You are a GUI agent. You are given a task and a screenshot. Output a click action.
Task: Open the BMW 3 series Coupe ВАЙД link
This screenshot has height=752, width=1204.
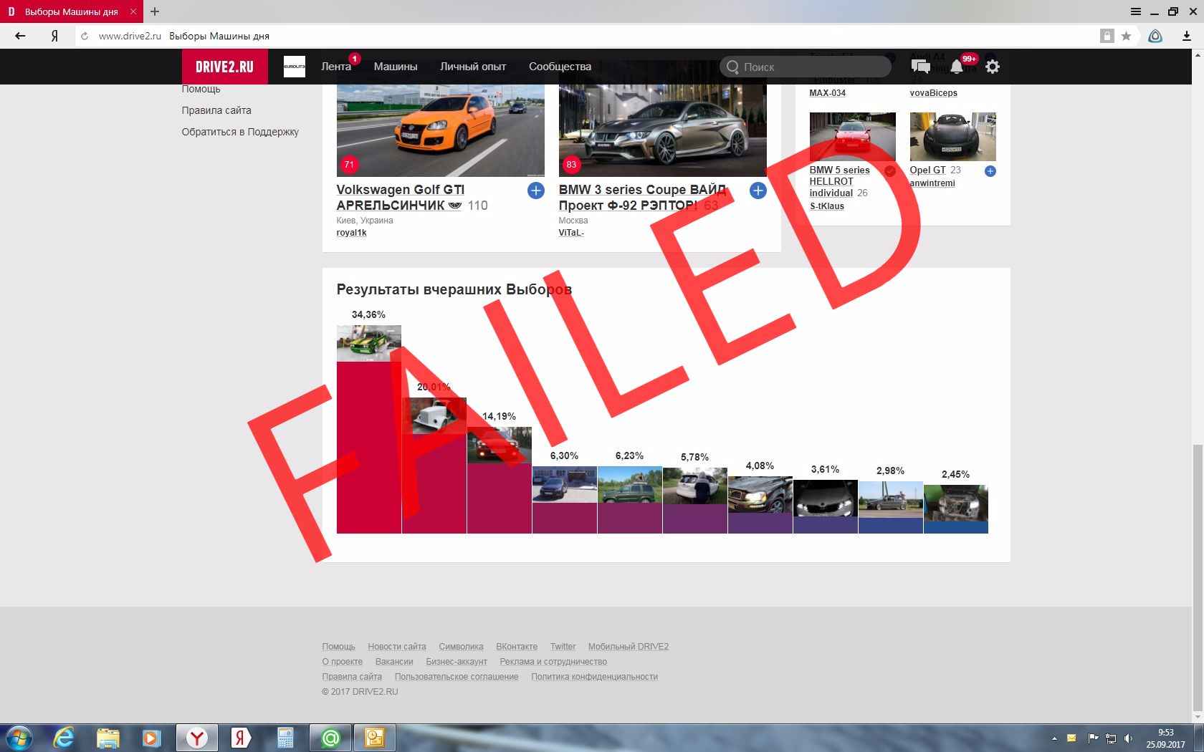click(642, 198)
